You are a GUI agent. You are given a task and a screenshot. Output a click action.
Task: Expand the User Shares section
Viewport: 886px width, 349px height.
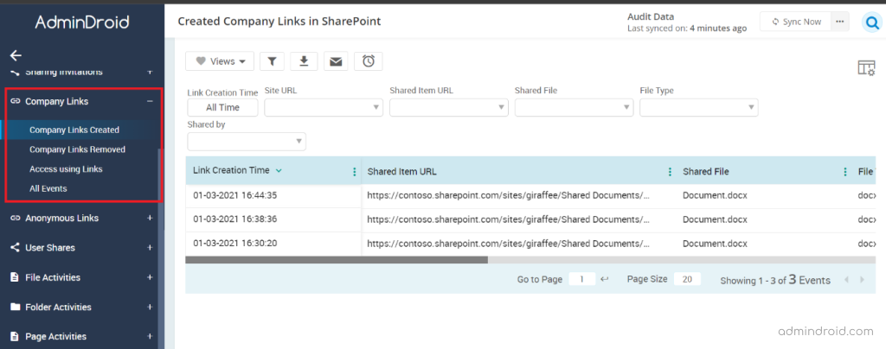click(150, 248)
